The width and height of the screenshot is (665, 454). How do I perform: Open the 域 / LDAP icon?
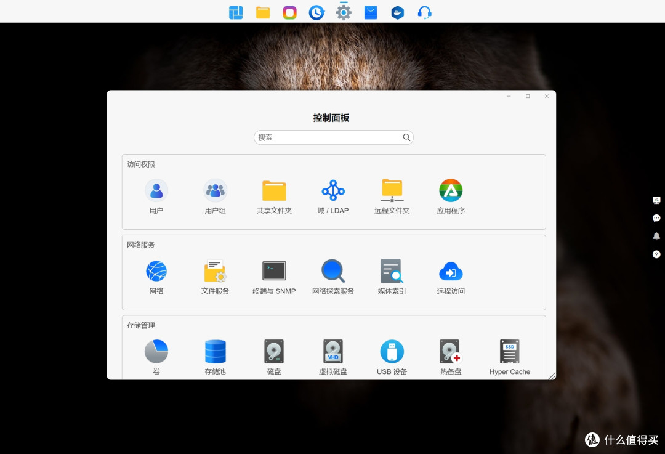(x=333, y=190)
